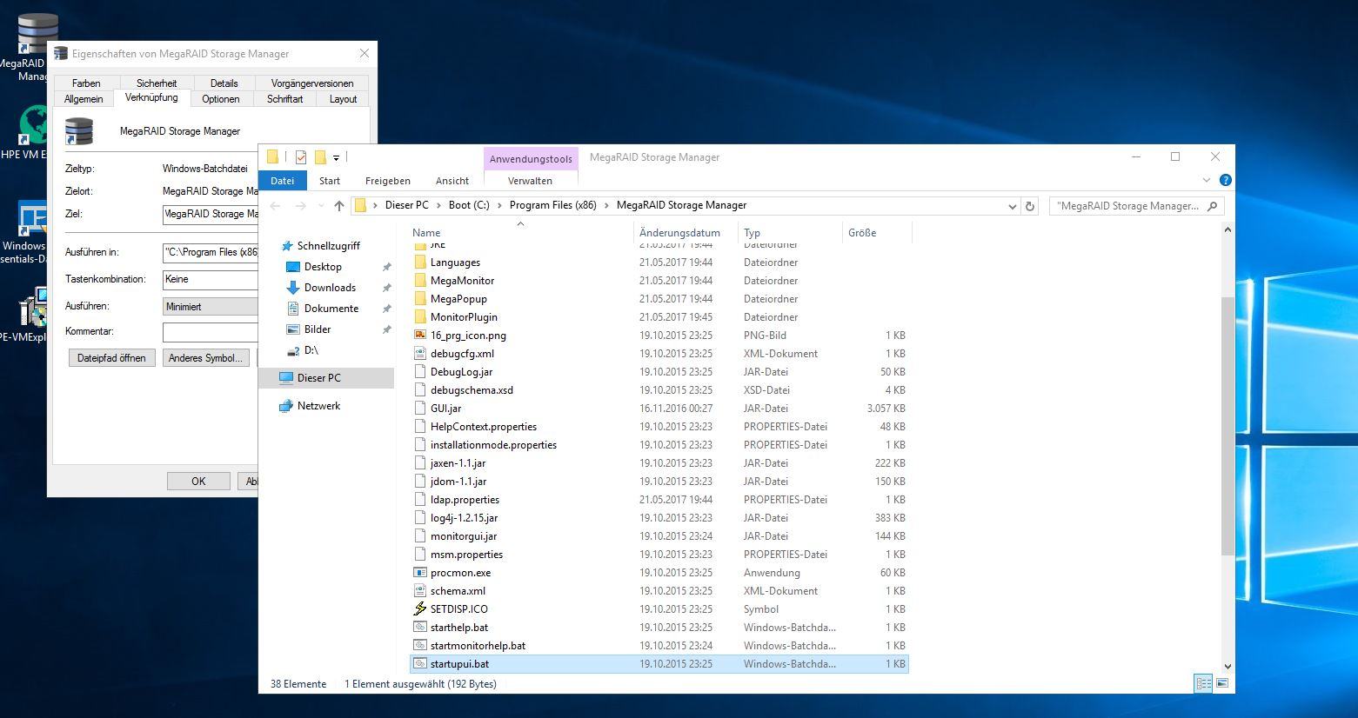Select the Languages folder icon
The image size is (1358, 718).
point(420,262)
